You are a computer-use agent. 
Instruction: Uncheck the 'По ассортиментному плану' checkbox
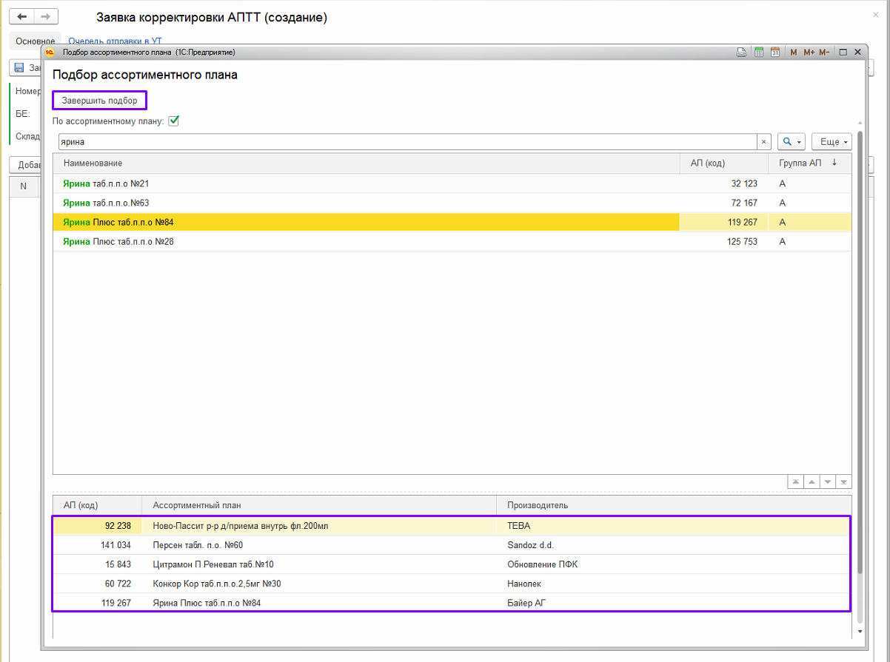(174, 121)
